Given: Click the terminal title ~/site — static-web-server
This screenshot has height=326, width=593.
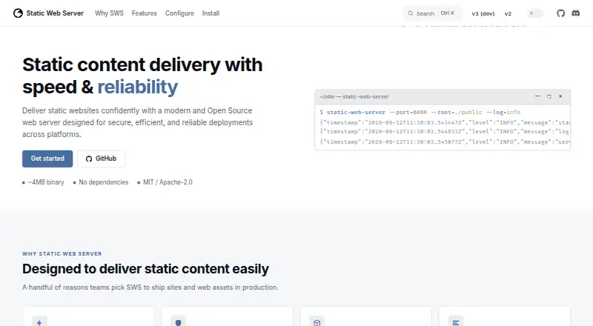Looking at the screenshot, I should 354,97.
